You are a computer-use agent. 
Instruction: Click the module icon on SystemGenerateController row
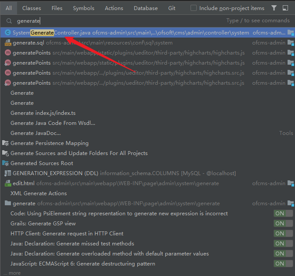point(291,32)
